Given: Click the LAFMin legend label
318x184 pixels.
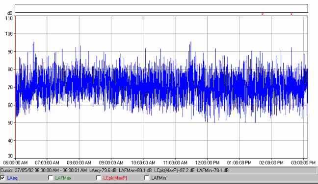Looking at the screenshot, I should click(x=159, y=178).
